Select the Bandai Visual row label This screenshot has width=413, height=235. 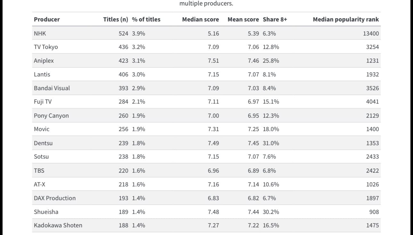52,88
